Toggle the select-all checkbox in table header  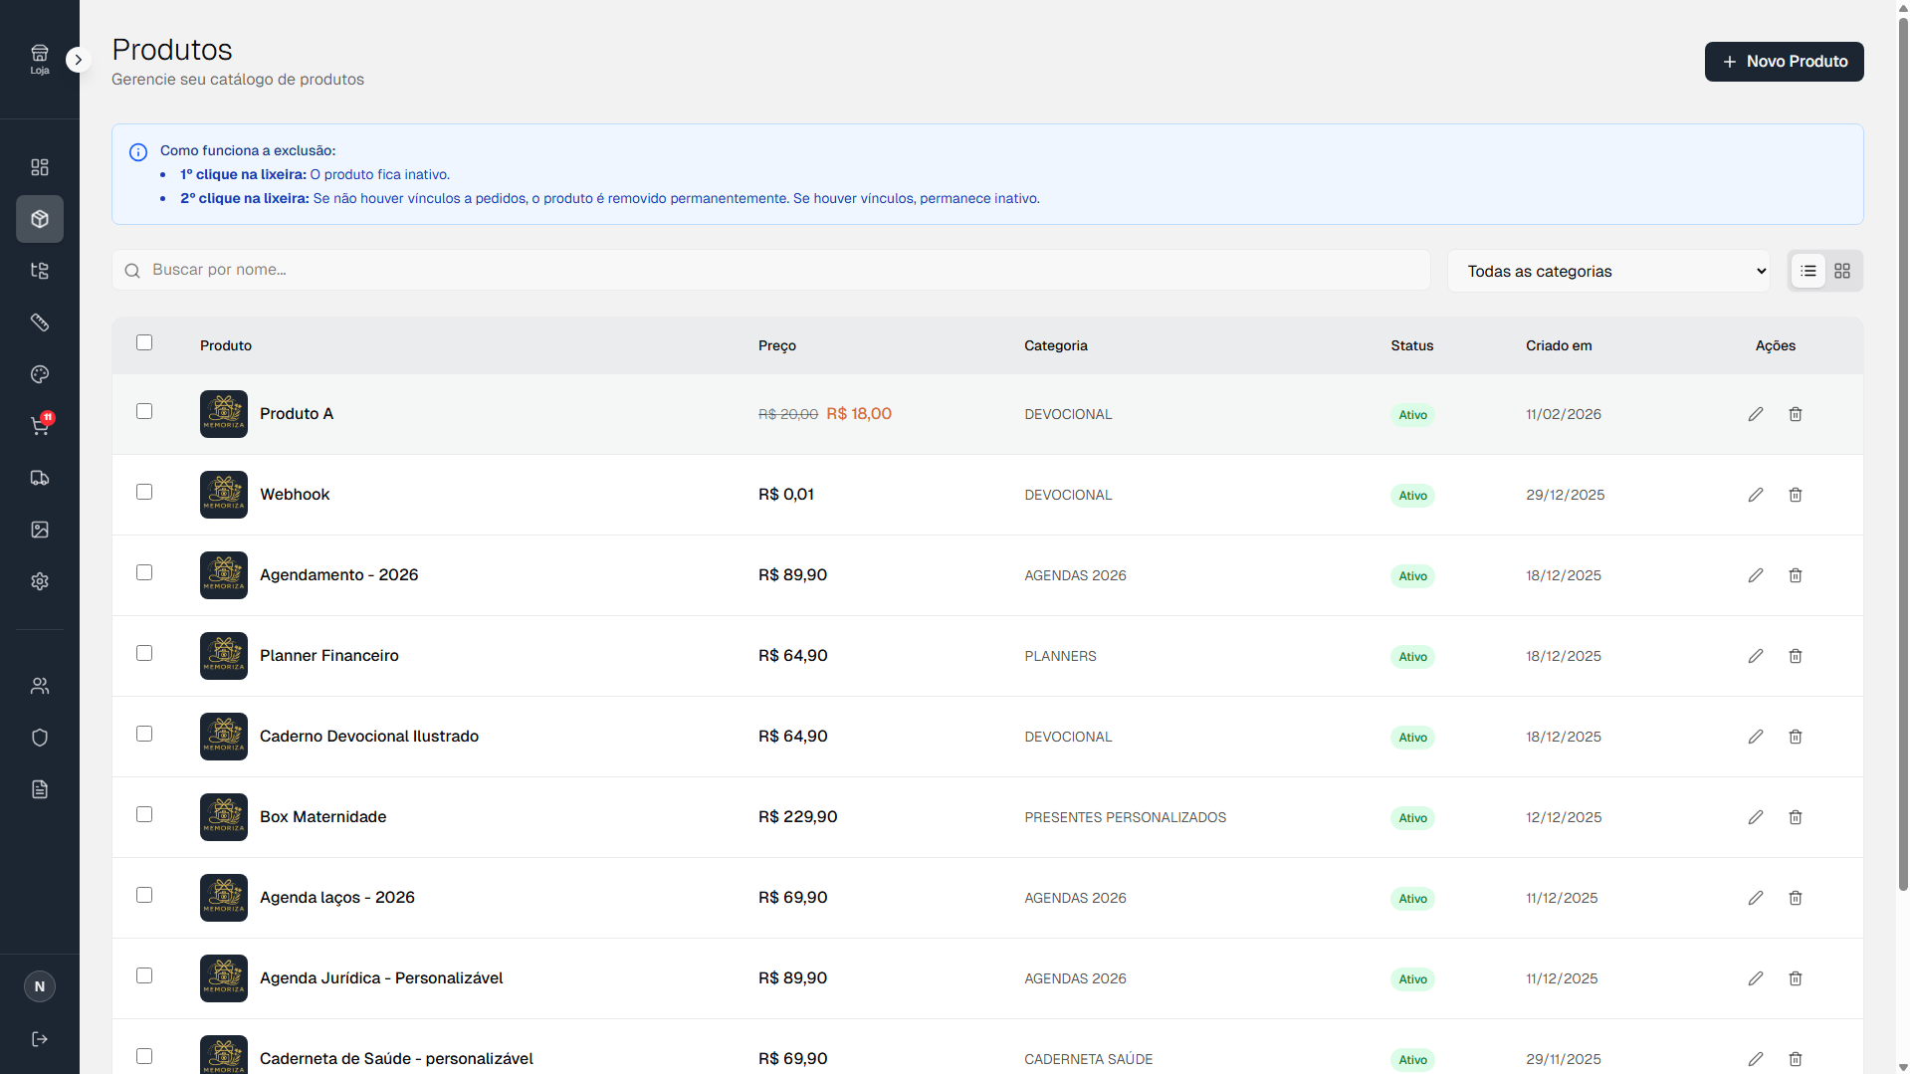click(x=144, y=342)
